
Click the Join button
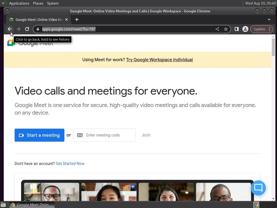(x=146, y=135)
